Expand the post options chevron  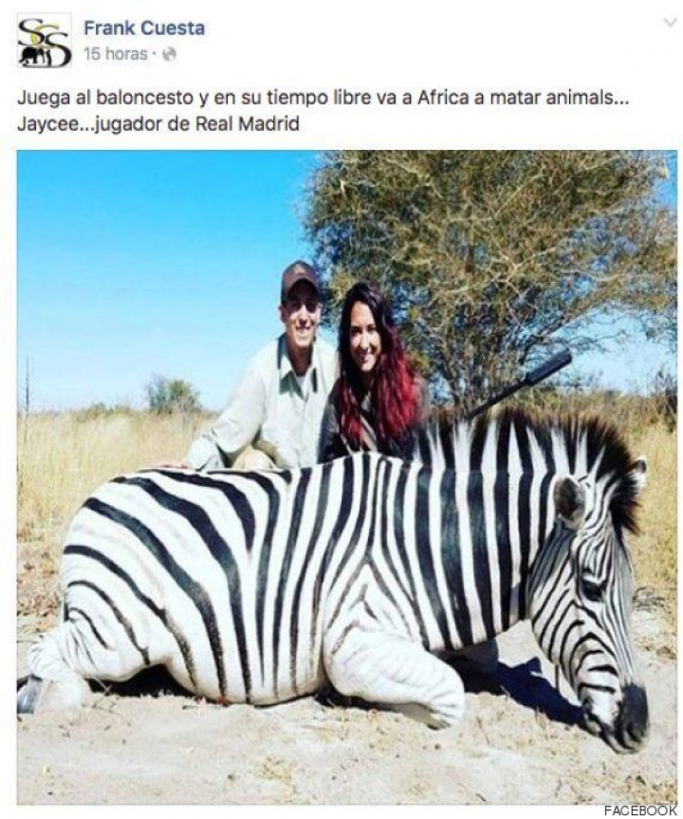669,23
